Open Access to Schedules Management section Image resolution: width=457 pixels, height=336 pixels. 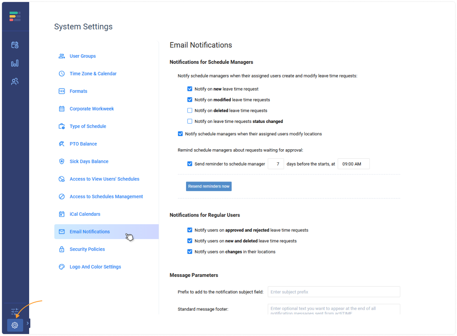click(x=106, y=197)
